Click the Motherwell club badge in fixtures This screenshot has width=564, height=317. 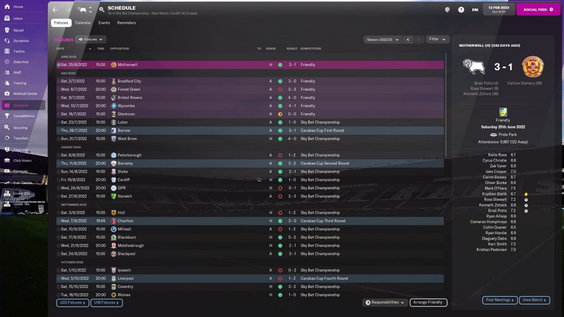point(114,65)
